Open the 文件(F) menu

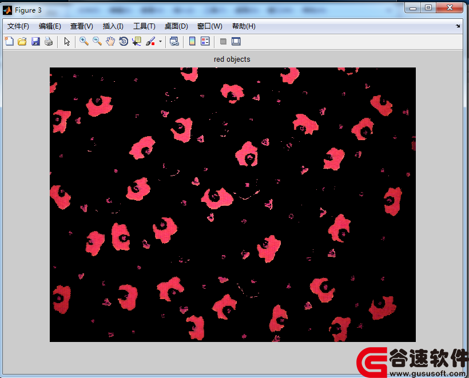18,26
